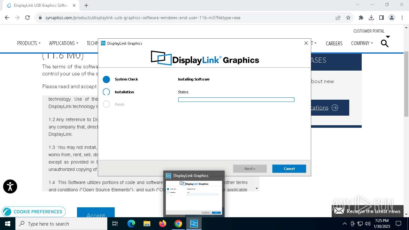
Task: Click the site search magnifier icon
Action: 385,43
